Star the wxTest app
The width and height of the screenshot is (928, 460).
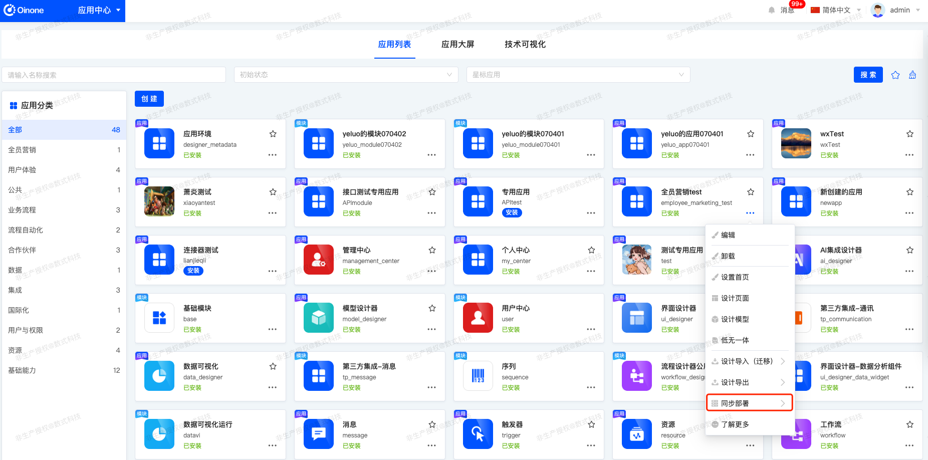coord(910,134)
